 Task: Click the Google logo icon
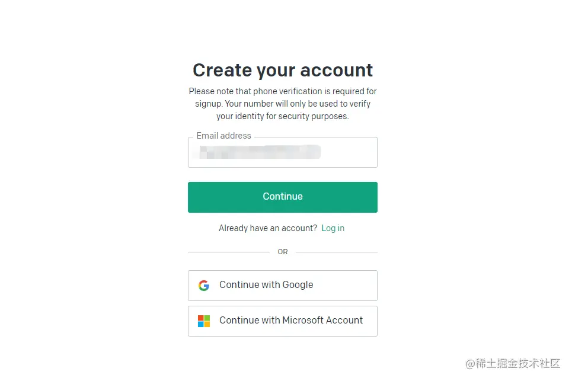click(204, 286)
